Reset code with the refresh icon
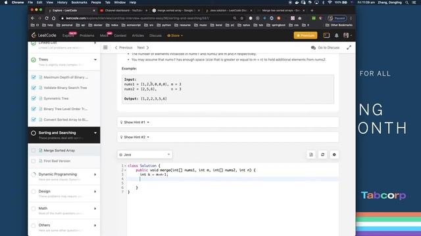This screenshot has width=421, height=236. [322, 155]
